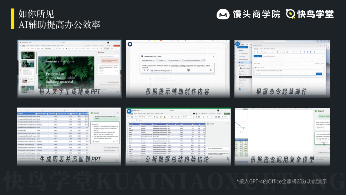
Task: Open the Product column filter dropdown
Action: click(x=36, y=114)
